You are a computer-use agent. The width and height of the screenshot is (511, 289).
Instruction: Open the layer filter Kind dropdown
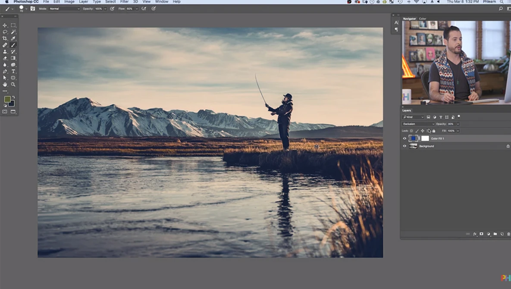(x=413, y=117)
